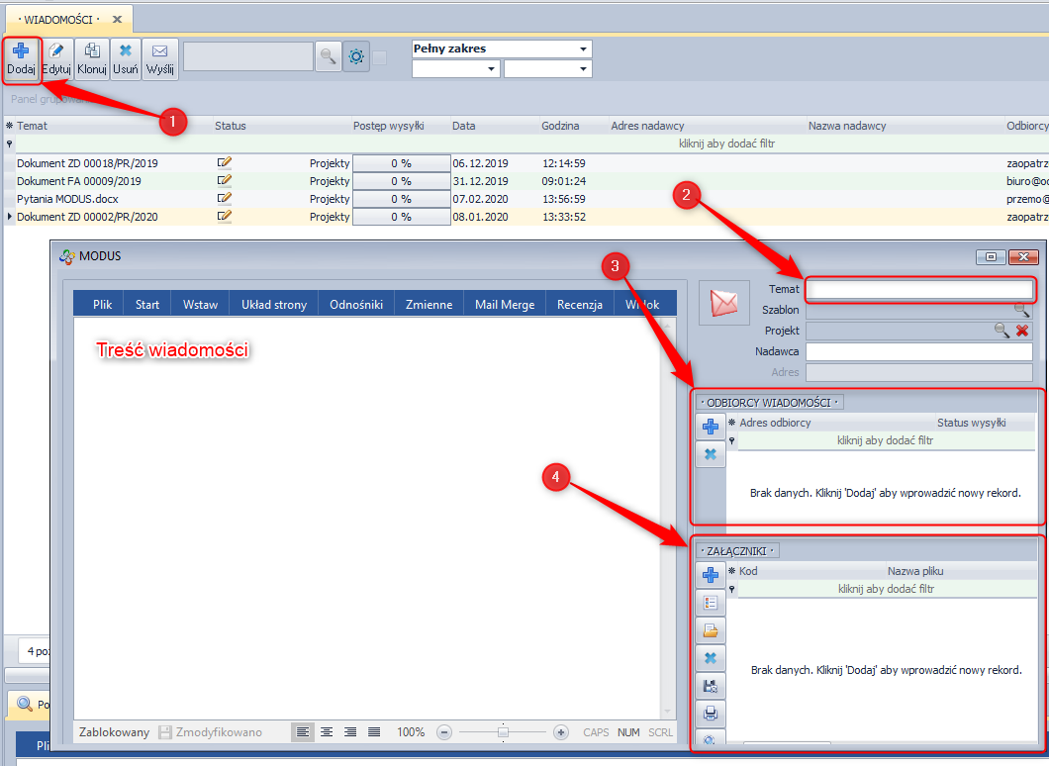Print attachment using the printer icon
Image resolution: width=1049 pixels, height=766 pixels.
click(710, 714)
